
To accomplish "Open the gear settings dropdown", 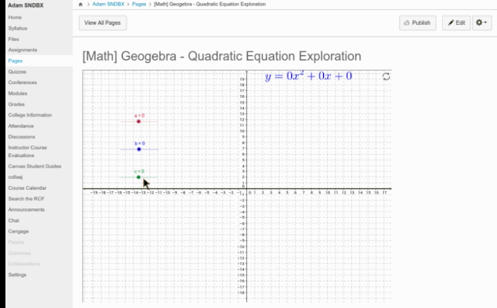I will point(481,23).
